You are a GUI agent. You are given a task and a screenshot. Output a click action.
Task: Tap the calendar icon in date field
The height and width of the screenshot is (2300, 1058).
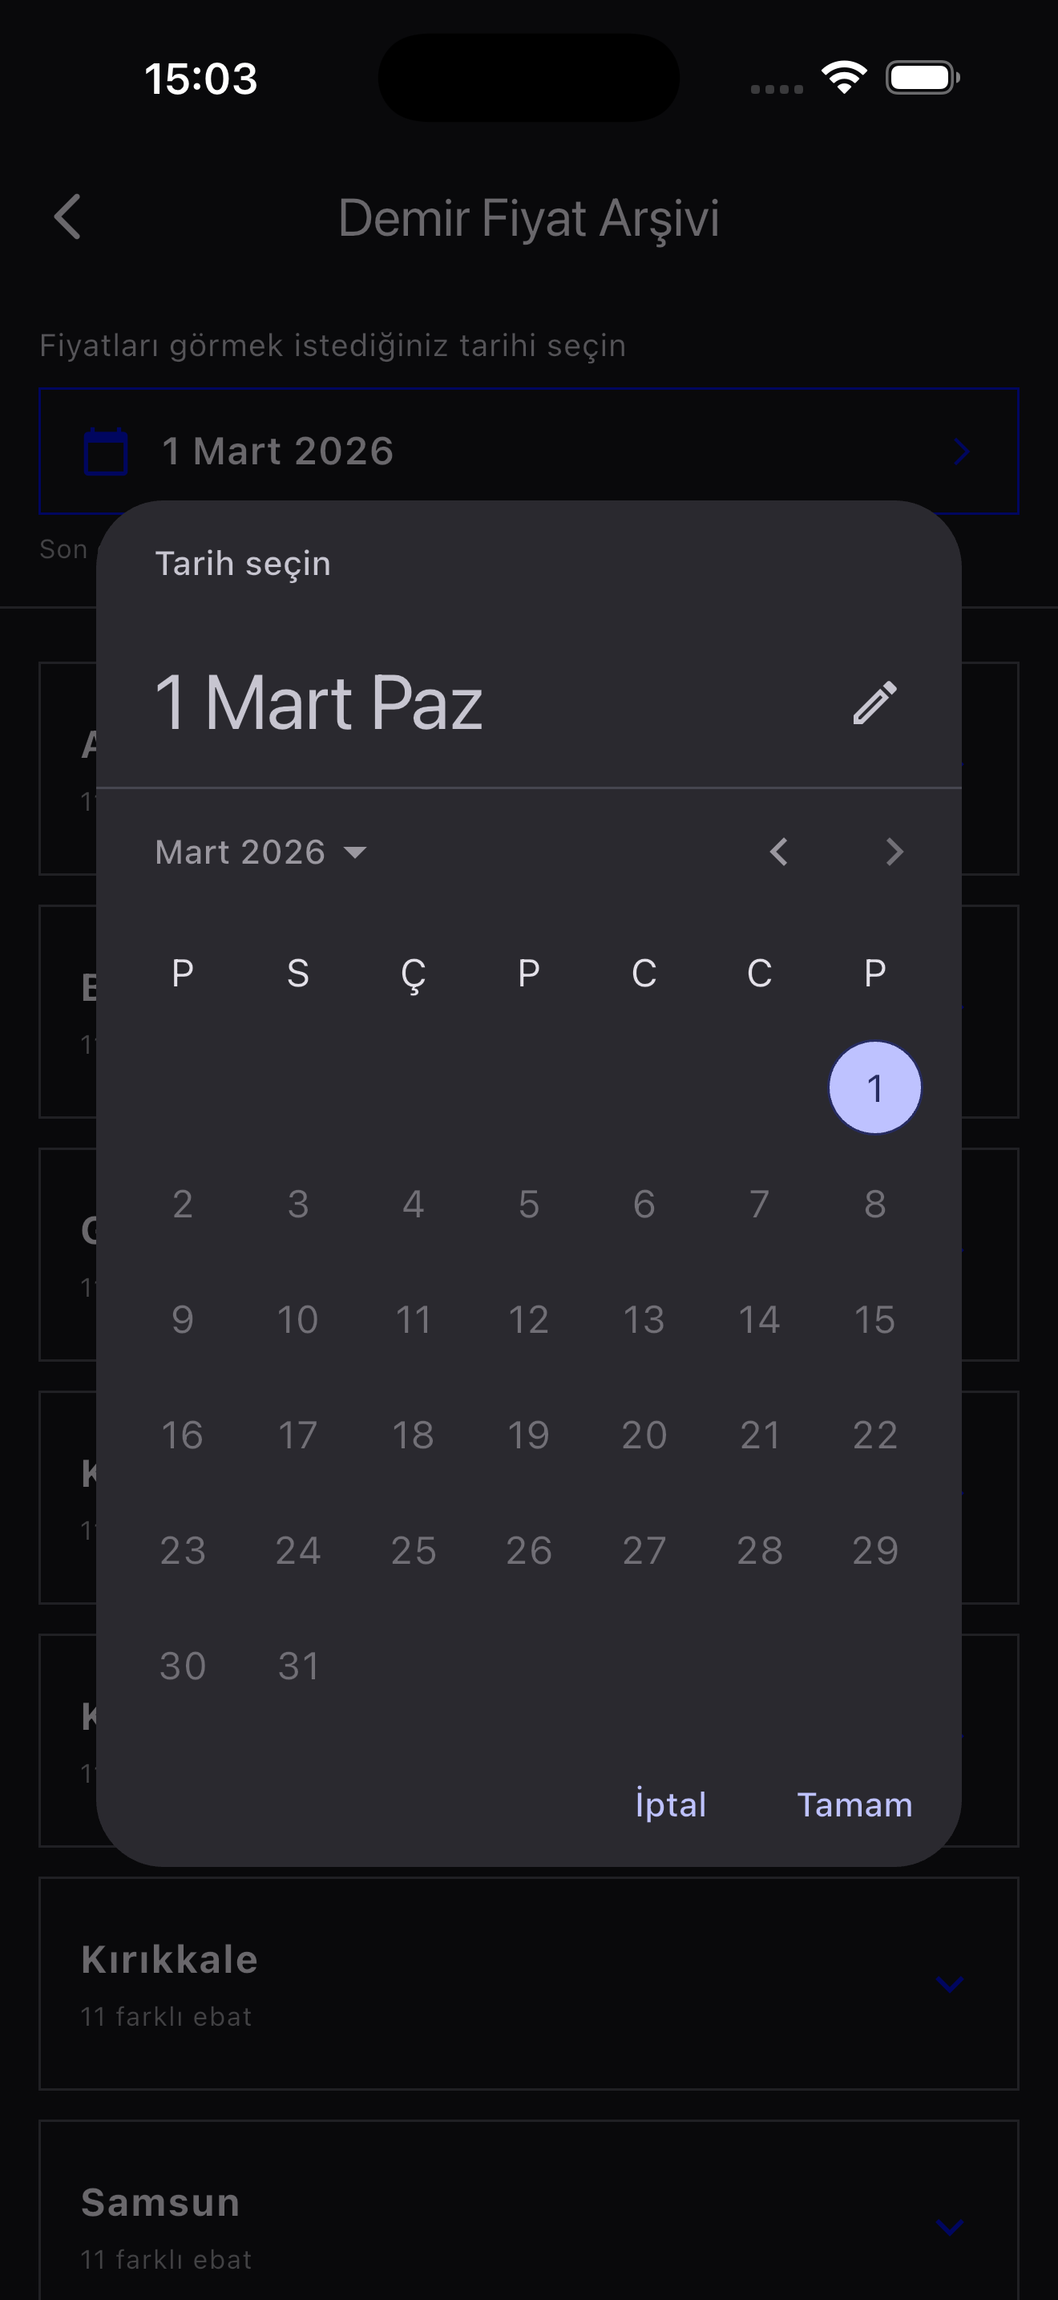coord(105,451)
